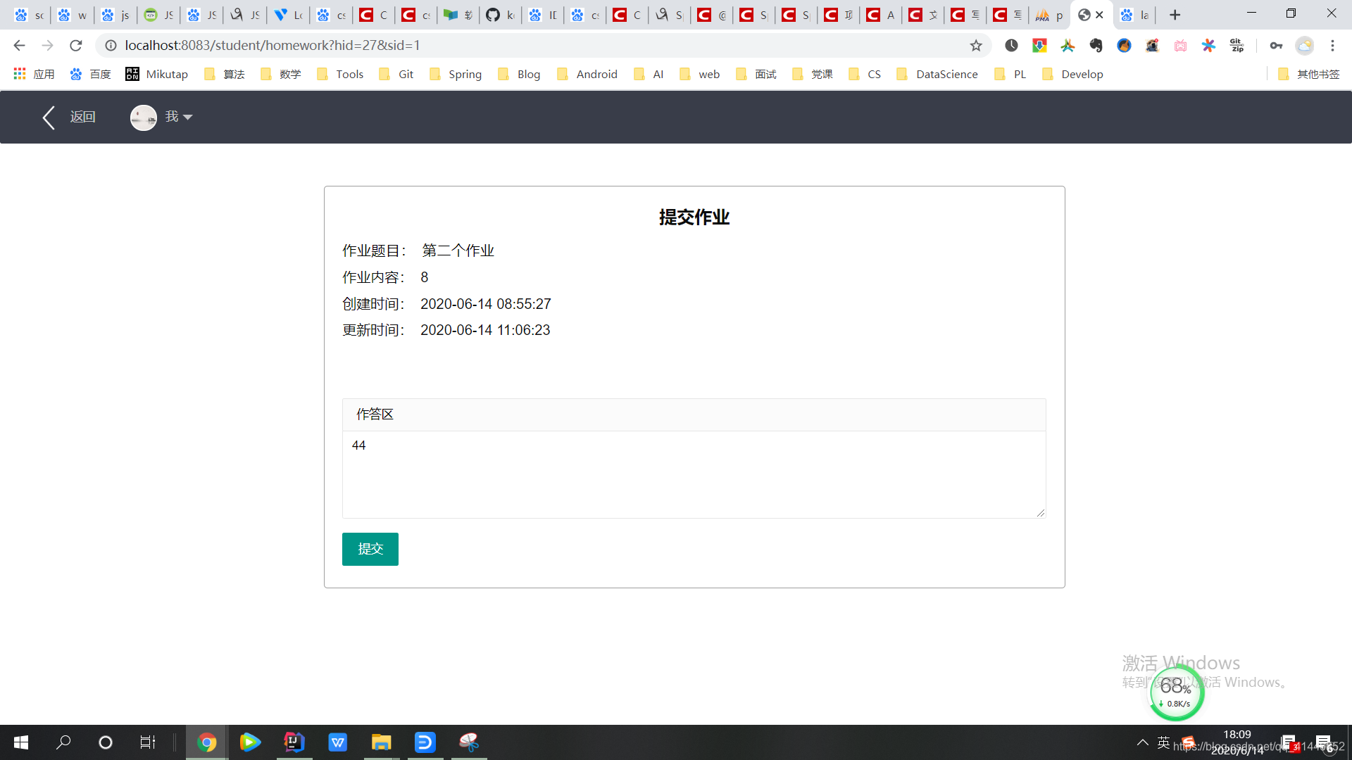This screenshot has height=760, width=1352.
Task: Open the Evernote extension icon
Action: pos(1096,45)
